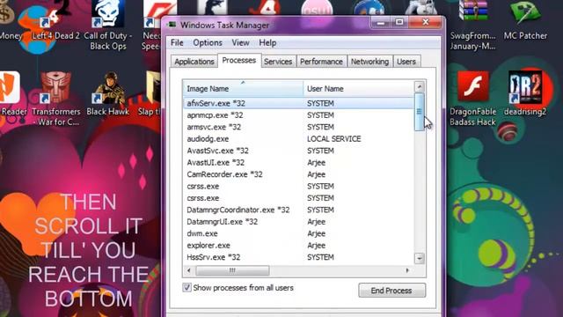Select DatamngrUI.exe *32 process
563x317 pixels.
click(x=299, y=221)
